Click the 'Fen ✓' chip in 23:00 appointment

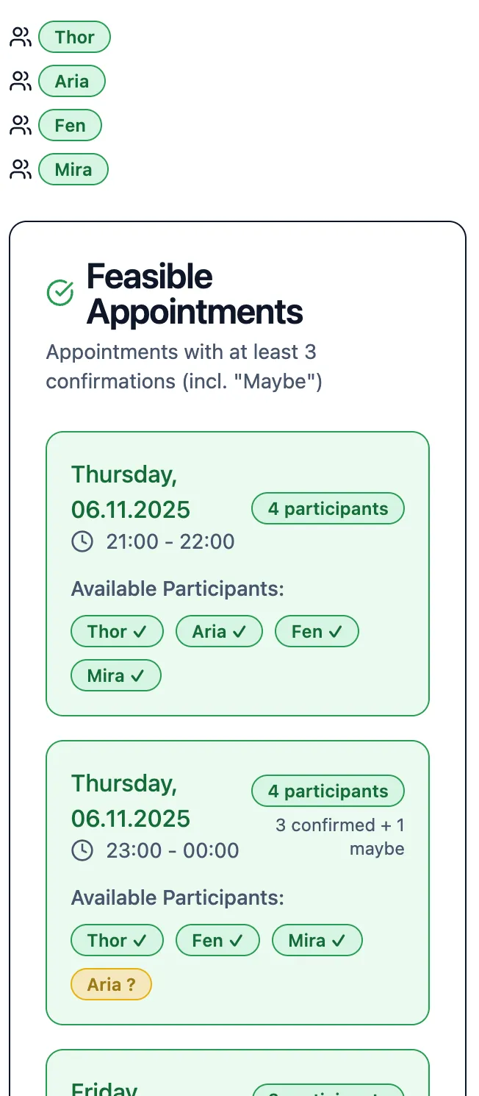[x=217, y=941]
